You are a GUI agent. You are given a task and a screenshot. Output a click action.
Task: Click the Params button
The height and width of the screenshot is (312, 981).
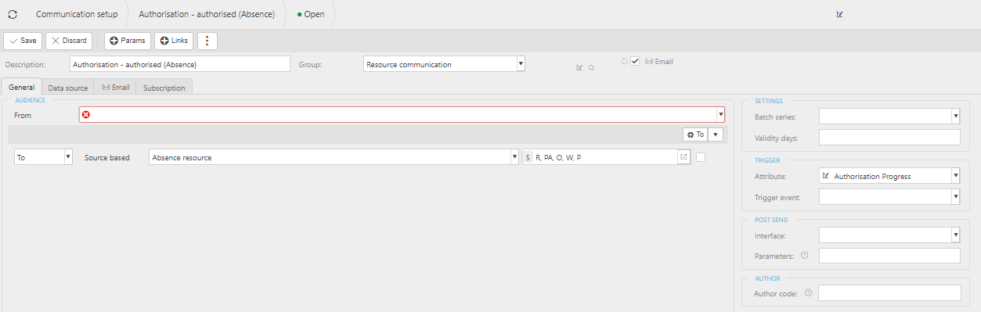coord(128,41)
